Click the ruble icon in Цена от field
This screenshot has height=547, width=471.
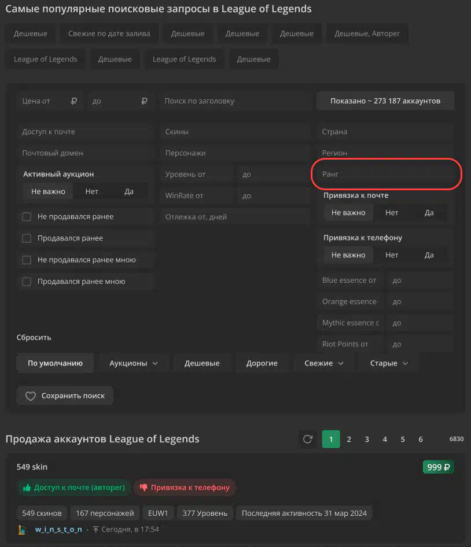tap(73, 101)
